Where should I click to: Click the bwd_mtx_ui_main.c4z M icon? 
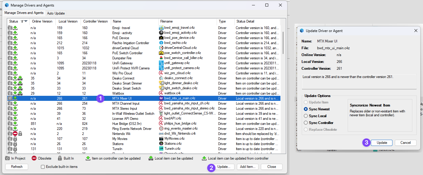[x=161, y=98]
